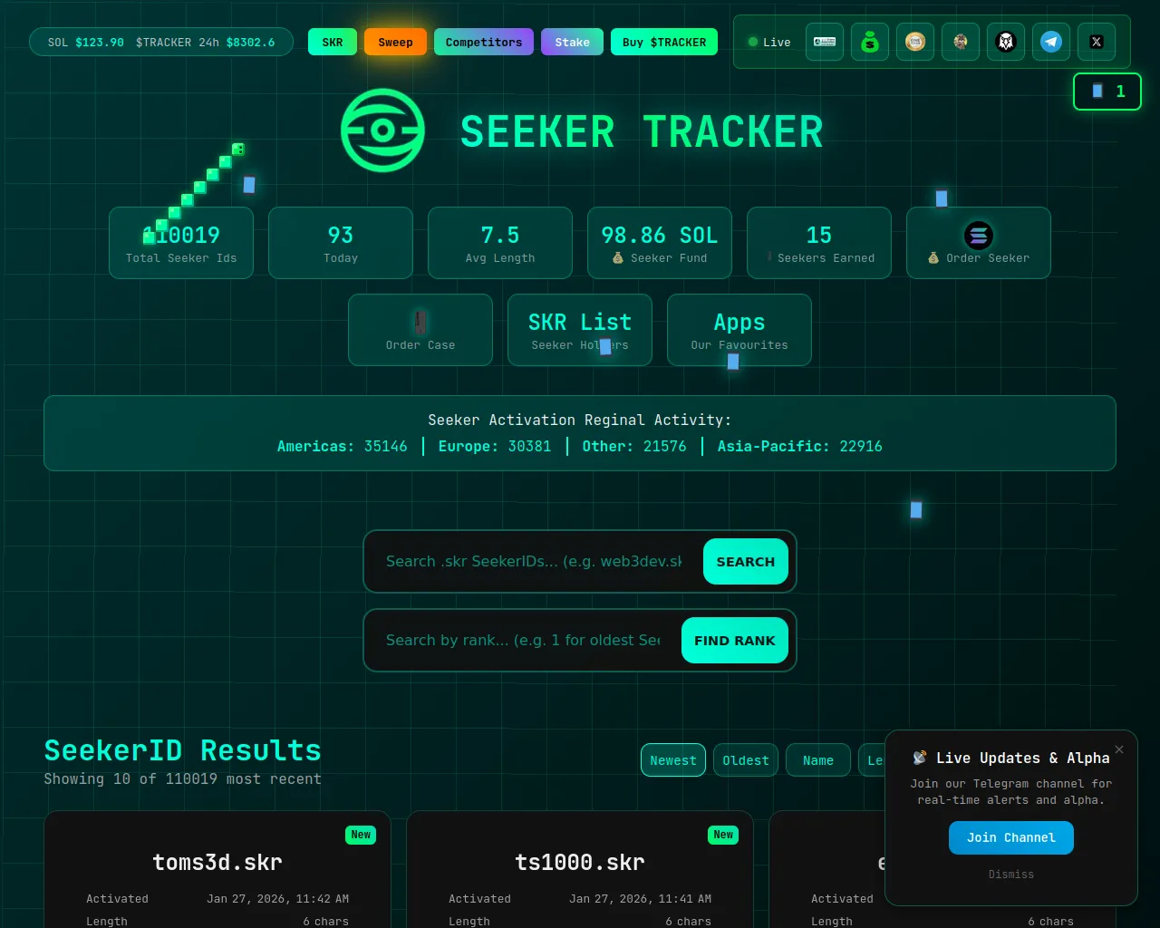1160x928 pixels.
Task: Click 'Showing 10 of 110019 most recent' text
Action: coord(183,779)
